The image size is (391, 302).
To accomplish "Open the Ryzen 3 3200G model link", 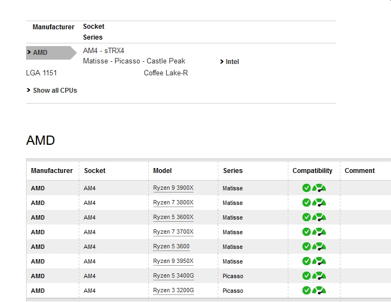I will click(174, 290).
